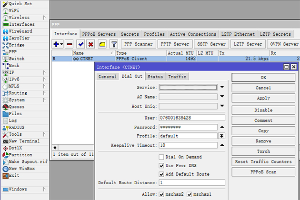Switch to the General tab
This screenshot has width=300, height=200.
pyautogui.click(x=107, y=77)
